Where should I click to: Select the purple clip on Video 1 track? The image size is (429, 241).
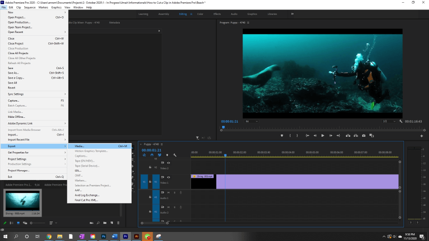307,181
